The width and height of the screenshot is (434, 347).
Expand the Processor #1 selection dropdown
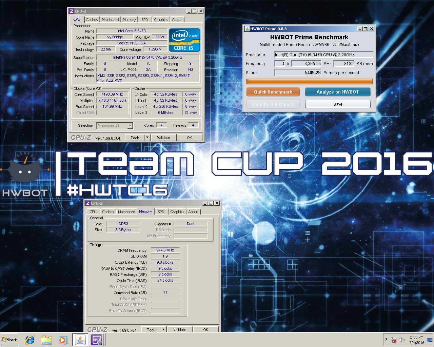(130, 126)
